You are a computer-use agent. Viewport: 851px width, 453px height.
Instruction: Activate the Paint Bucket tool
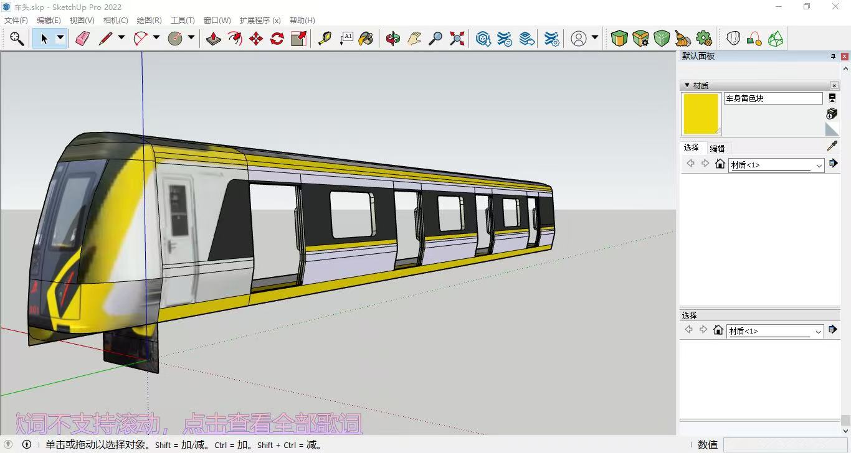[366, 39]
